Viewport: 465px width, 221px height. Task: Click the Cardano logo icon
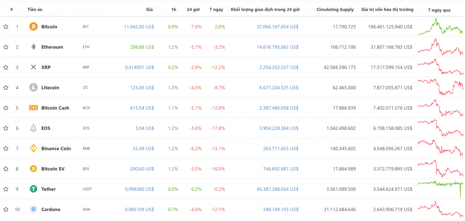(x=34, y=209)
